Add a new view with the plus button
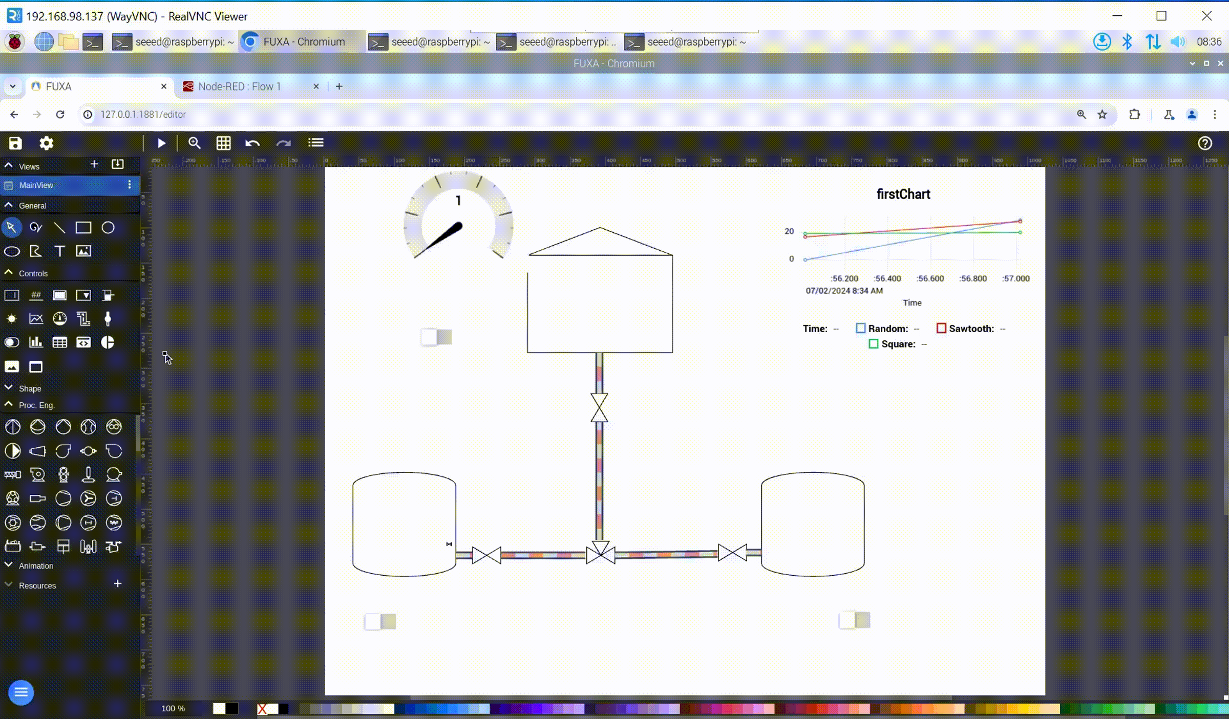Screen dimensions: 1229x719 tap(94, 164)
